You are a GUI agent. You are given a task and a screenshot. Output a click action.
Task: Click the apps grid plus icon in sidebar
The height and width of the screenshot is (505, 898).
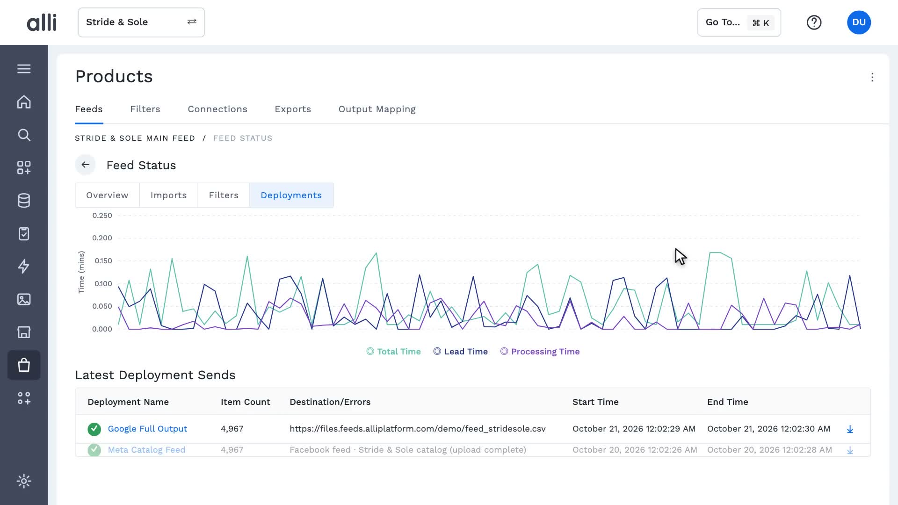[x=24, y=168]
